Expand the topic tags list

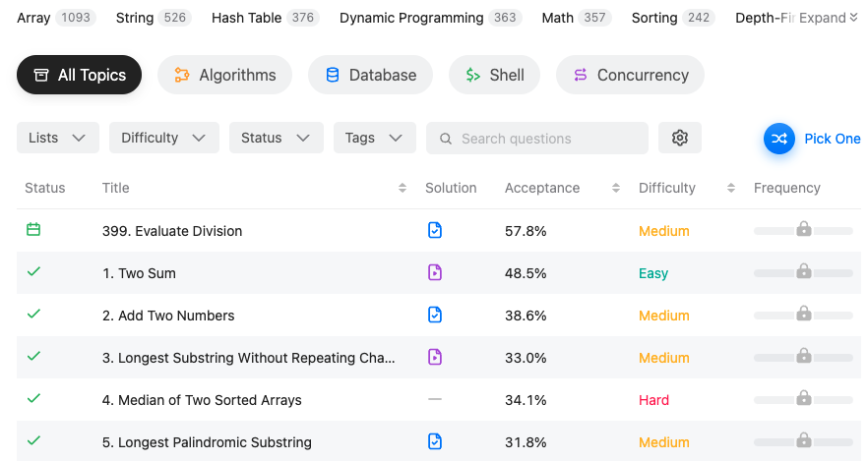(829, 18)
